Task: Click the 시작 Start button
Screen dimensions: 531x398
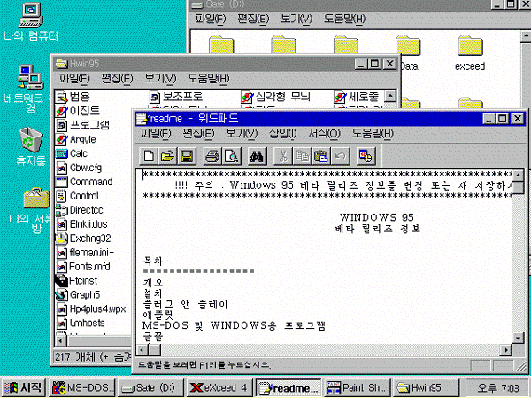Action: click(23, 387)
